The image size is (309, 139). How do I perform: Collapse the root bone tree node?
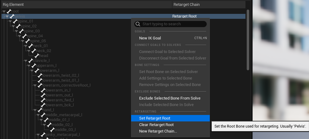(4, 11)
